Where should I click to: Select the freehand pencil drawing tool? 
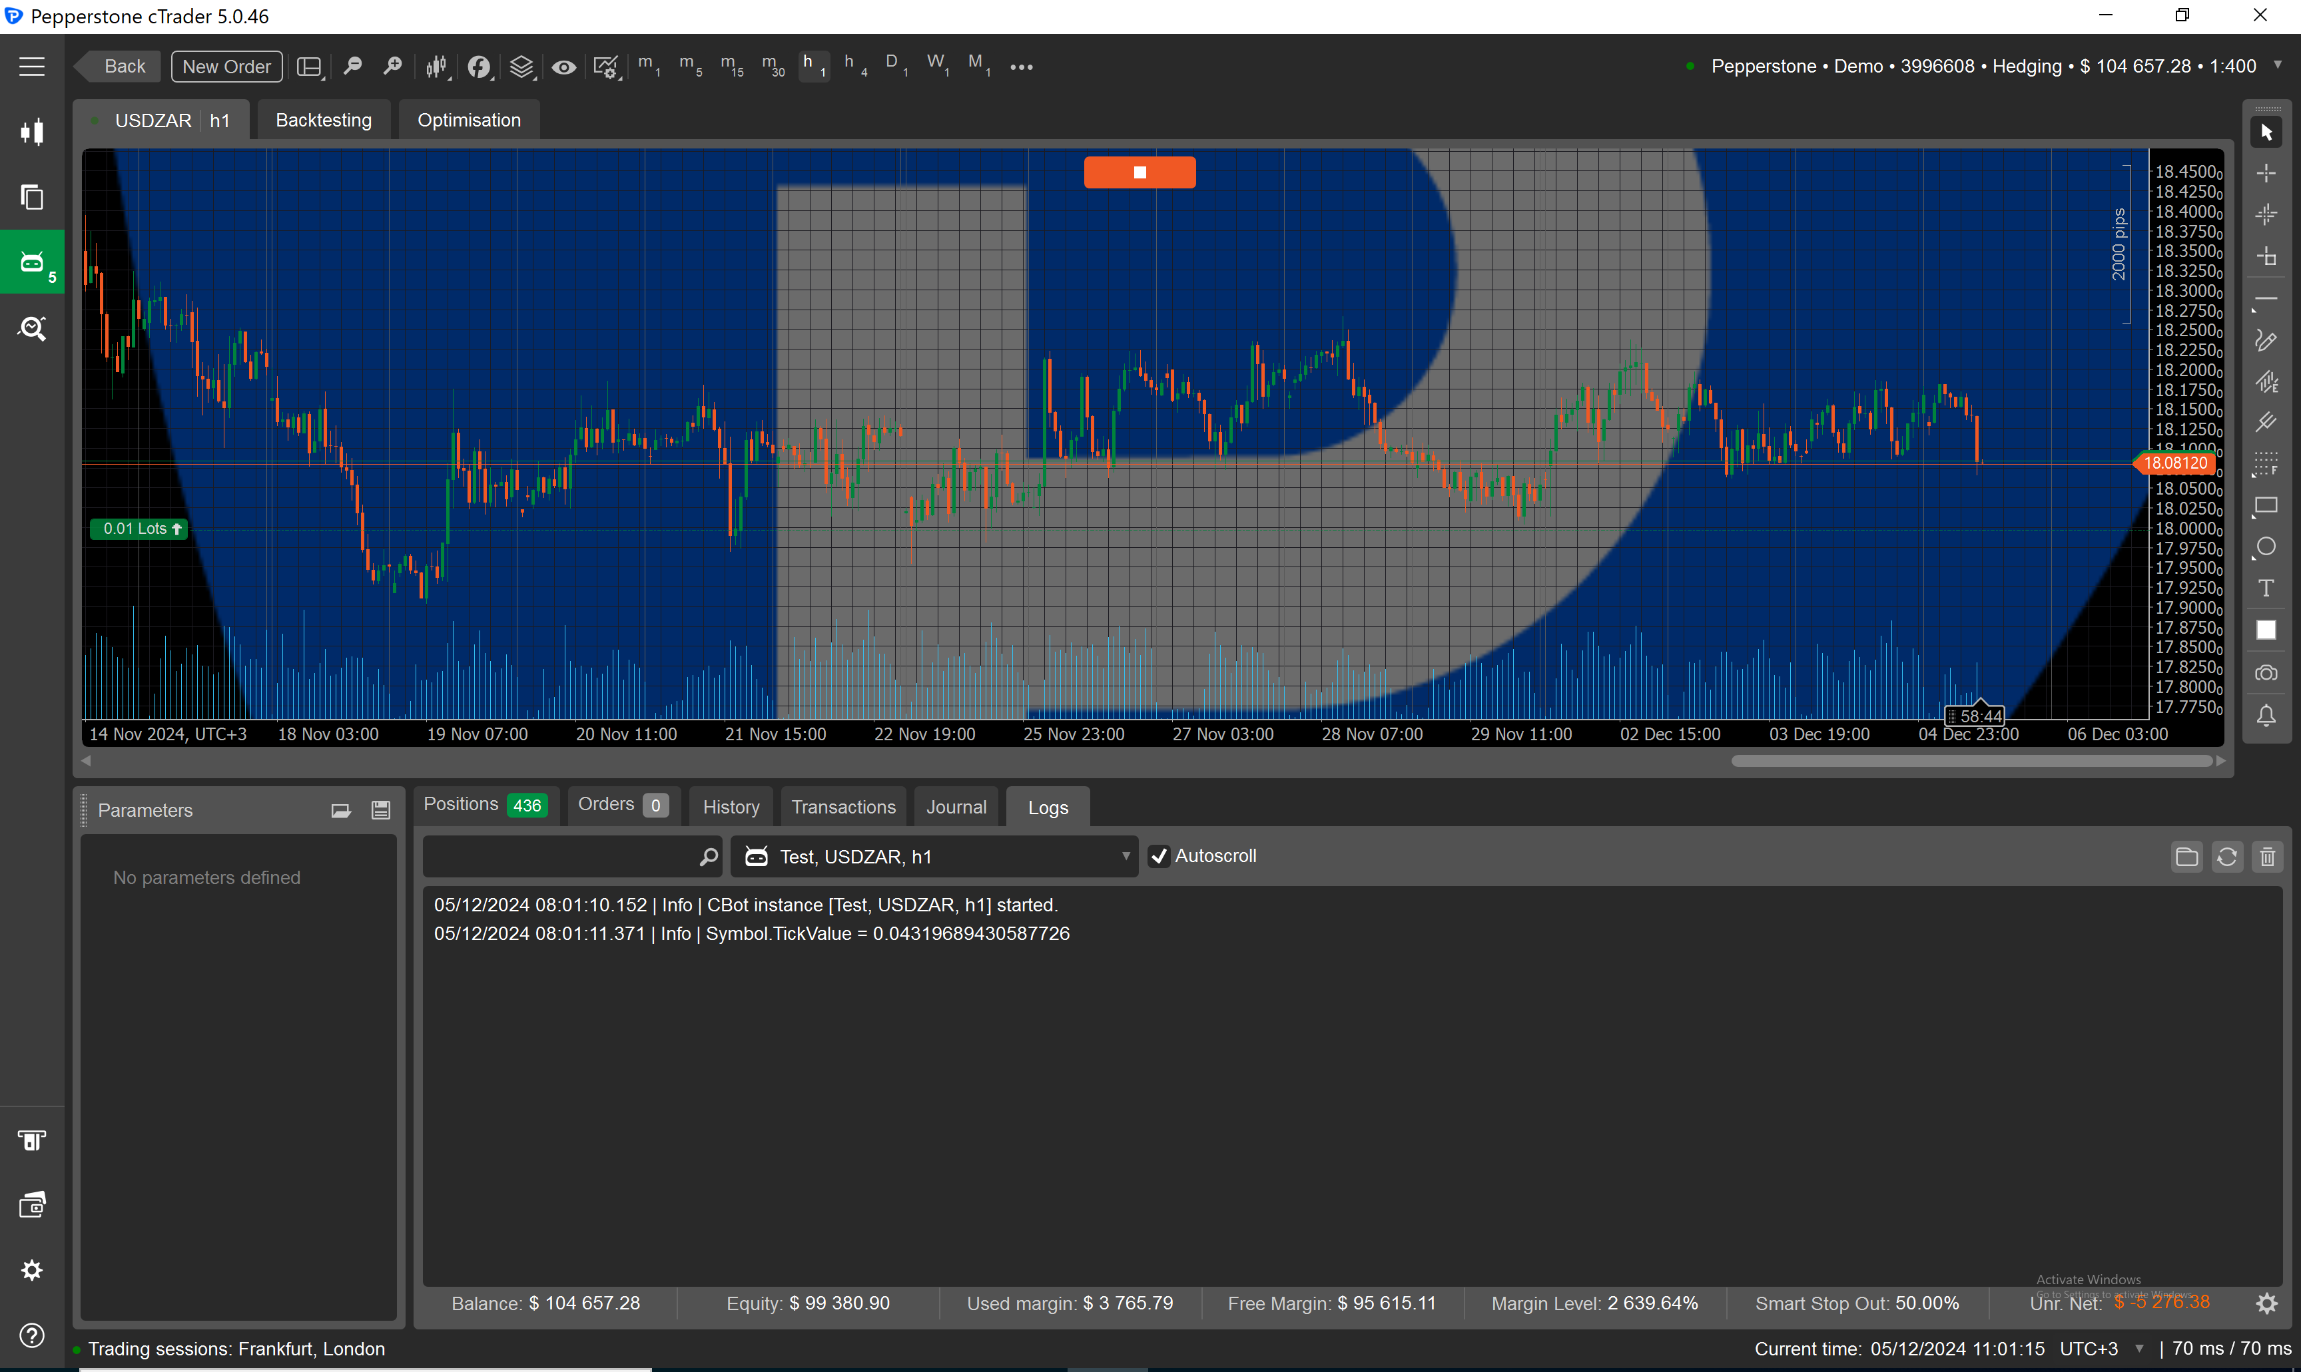(2266, 340)
